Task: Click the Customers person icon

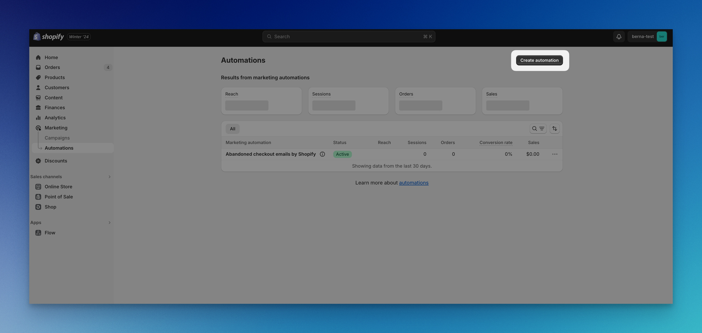Action: (38, 88)
